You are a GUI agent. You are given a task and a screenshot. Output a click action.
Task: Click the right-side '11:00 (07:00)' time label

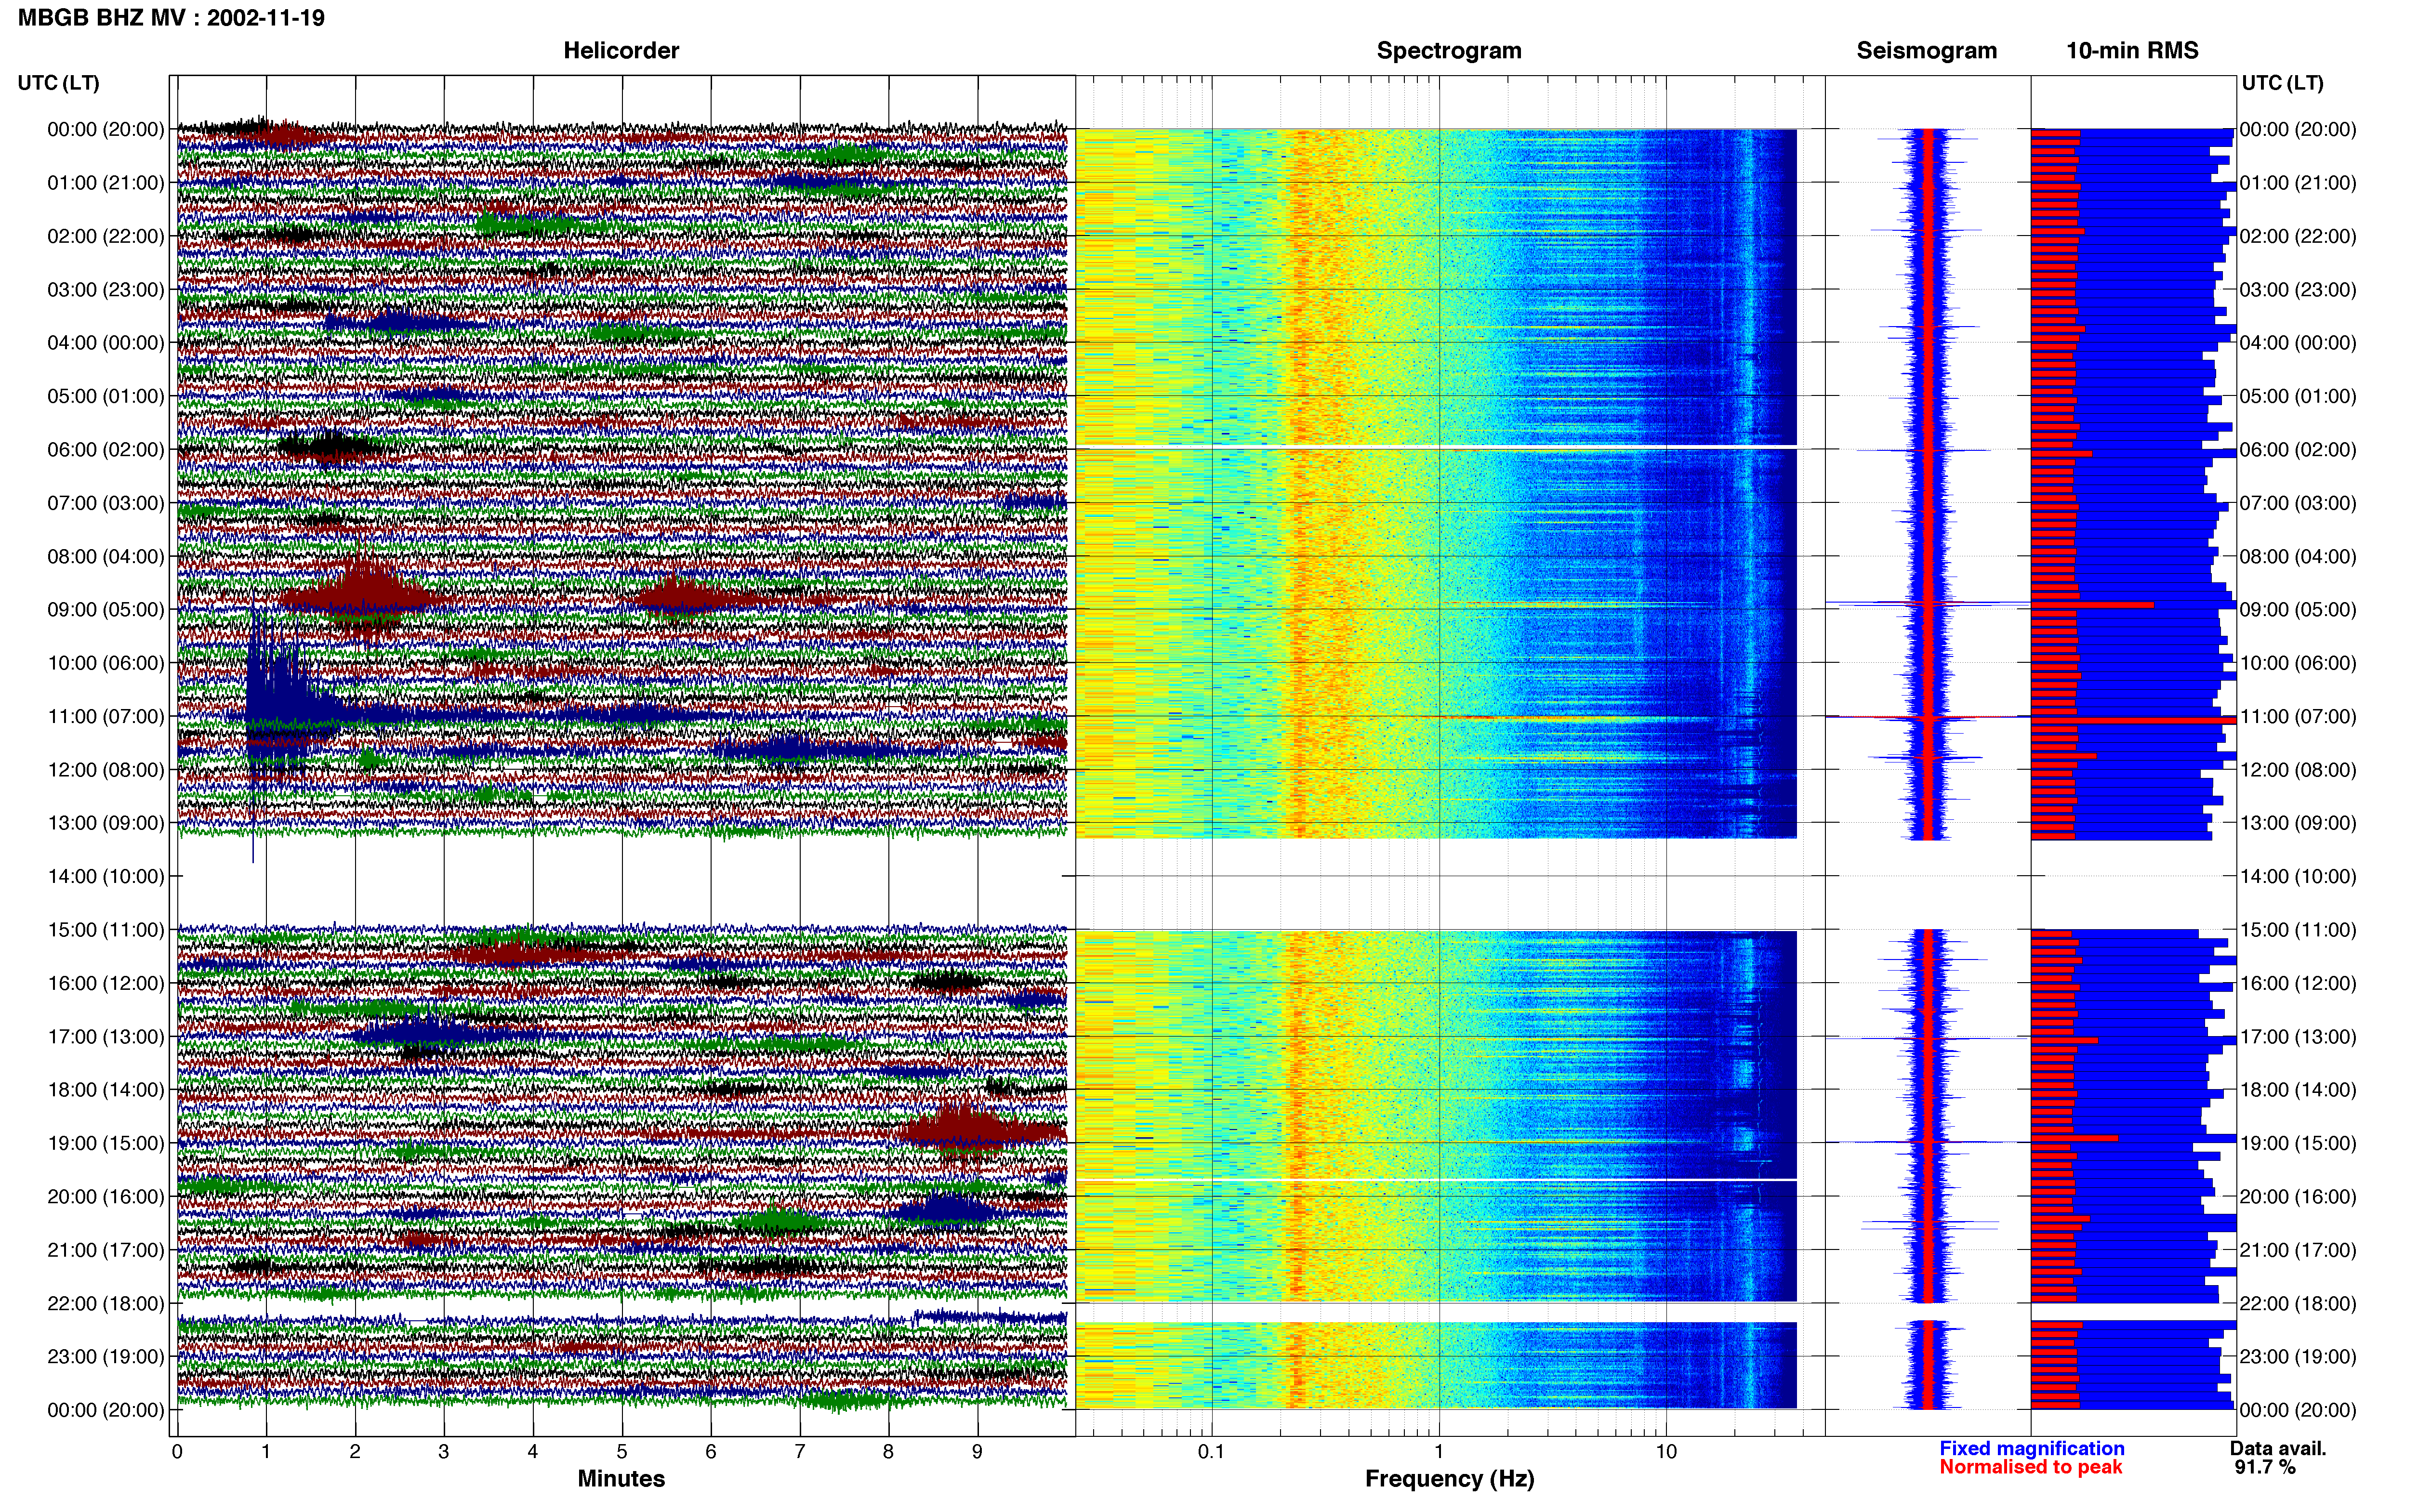(x=2298, y=716)
